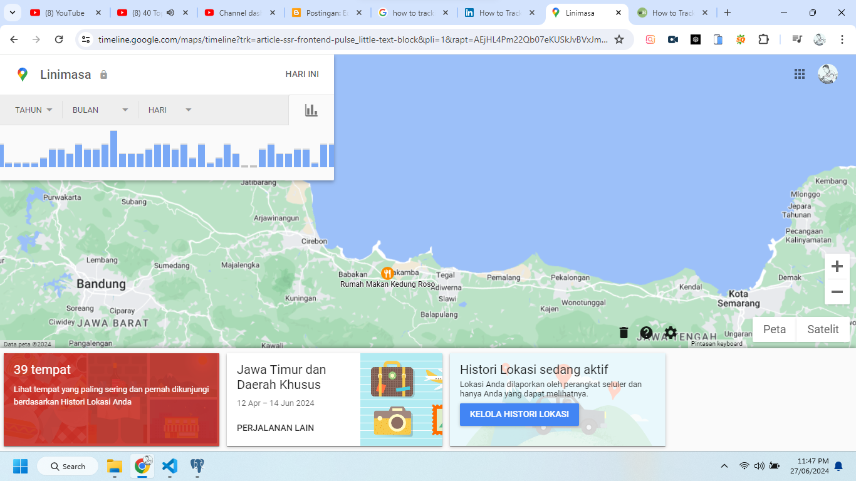Screen dimensions: 856x481
Task: Click the Cirebon label on map
Action: point(314,241)
